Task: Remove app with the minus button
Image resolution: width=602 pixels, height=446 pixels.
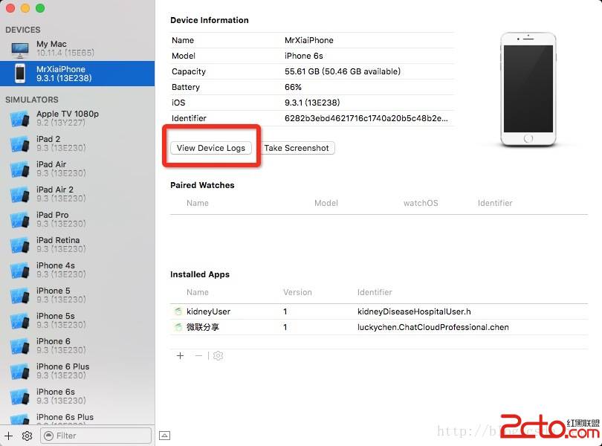Action: pos(198,356)
